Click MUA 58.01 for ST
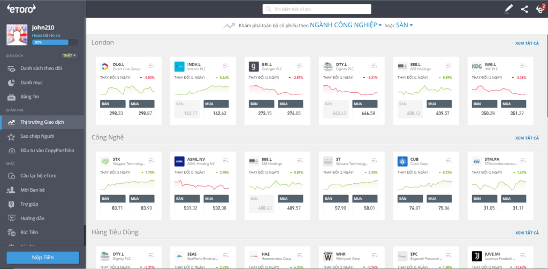 click(365, 204)
